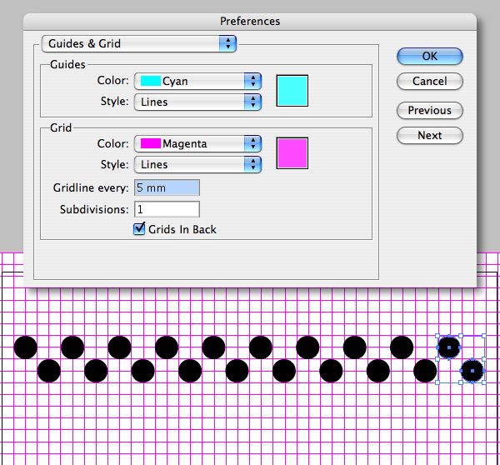Image resolution: width=500 pixels, height=465 pixels.
Task: Click the Gridline every field
Action: click(x=167, y=187)
